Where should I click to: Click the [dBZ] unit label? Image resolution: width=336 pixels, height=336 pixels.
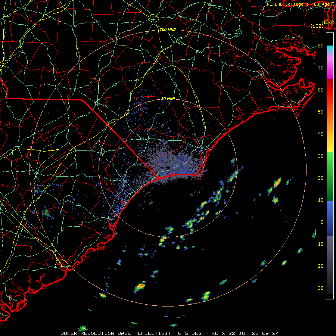[317, 26]
